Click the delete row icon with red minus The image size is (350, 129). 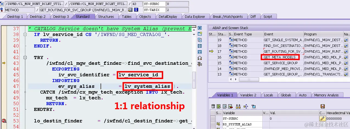click(231, 106)
